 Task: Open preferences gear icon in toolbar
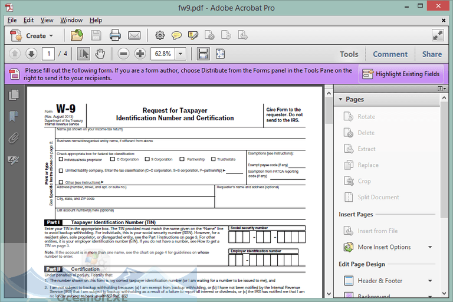(x=160, y=35)
